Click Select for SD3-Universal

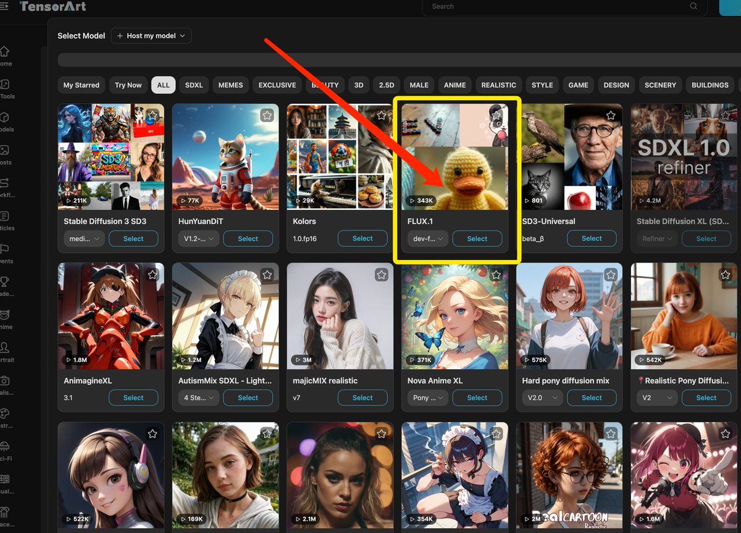(x=592, y=238)
